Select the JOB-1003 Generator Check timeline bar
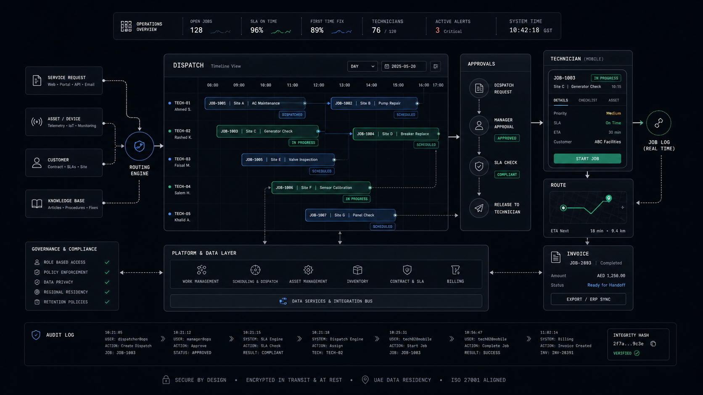This screenshot has height=395, width=703. 268,131
